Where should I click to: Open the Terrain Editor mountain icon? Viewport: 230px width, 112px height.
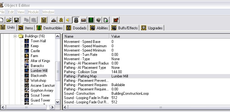(53, 20)
